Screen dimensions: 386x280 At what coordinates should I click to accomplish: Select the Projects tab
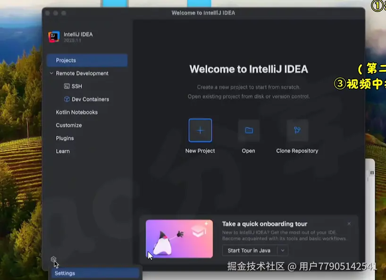point(87,60)
